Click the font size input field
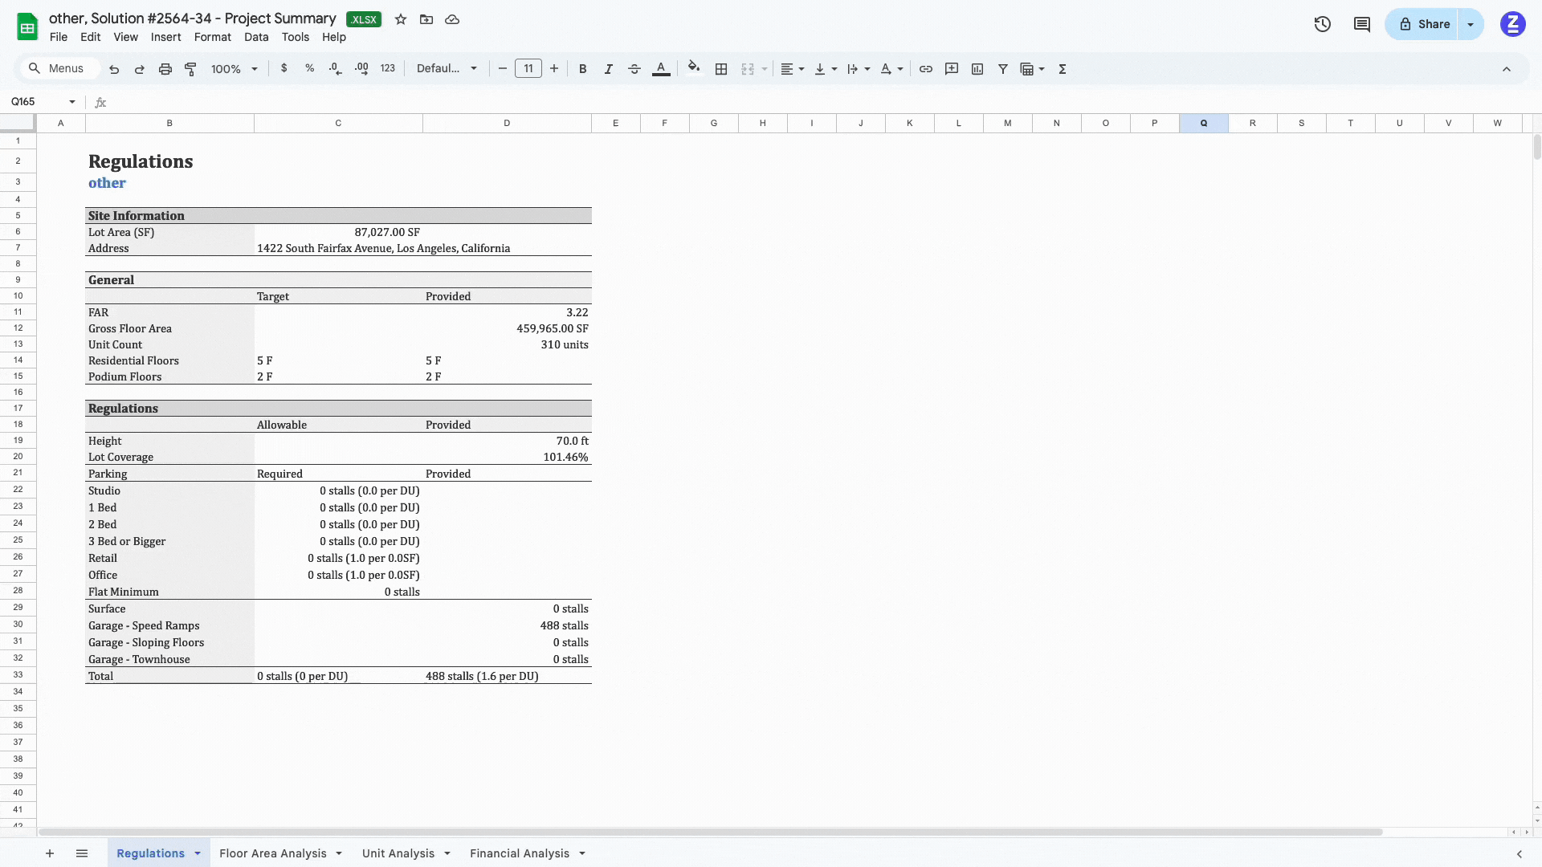 point(528,69)
